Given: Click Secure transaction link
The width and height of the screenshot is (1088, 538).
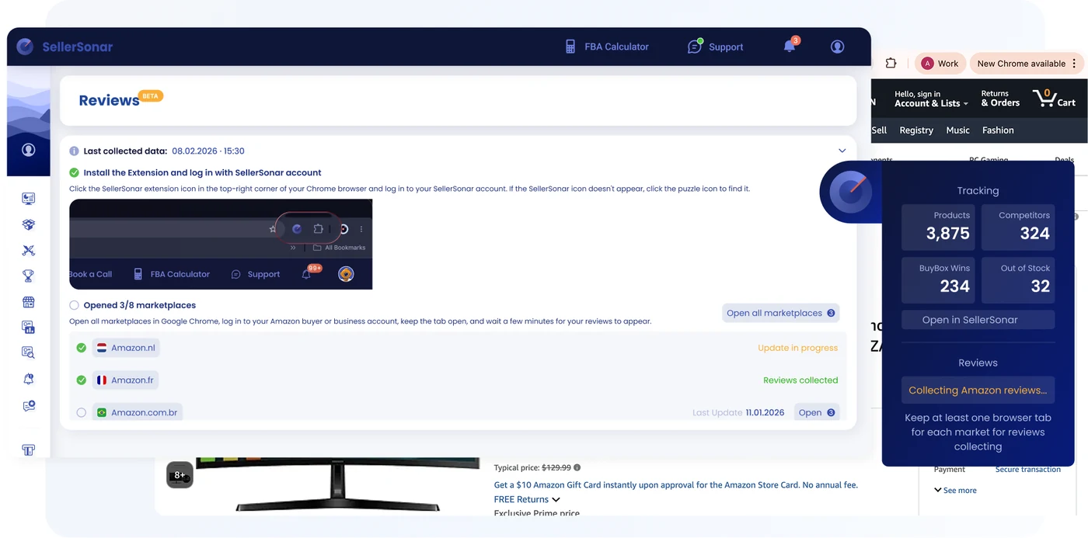Looking at the screenshot, I should point(1027,470).
